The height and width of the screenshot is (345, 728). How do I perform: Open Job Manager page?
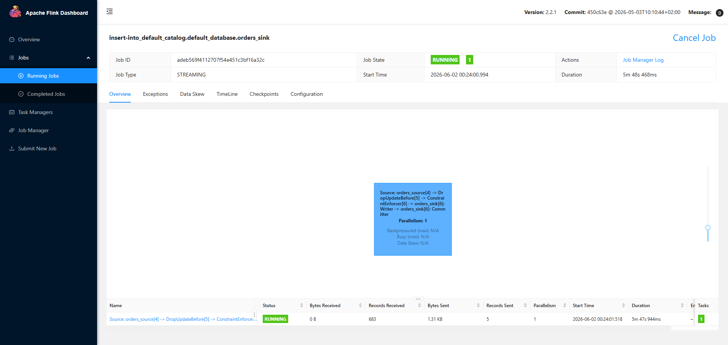49,130
